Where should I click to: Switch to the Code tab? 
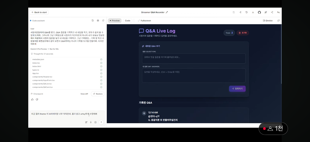click(x=128, y=21)
